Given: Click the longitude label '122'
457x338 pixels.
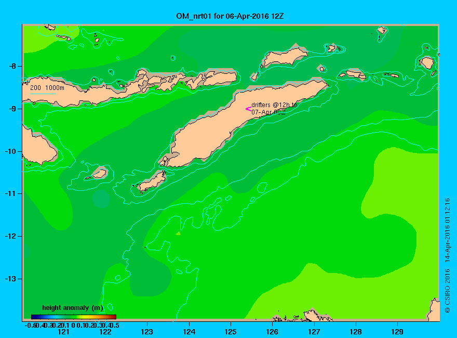Looking at the screenshot, I should click(105, 332).
